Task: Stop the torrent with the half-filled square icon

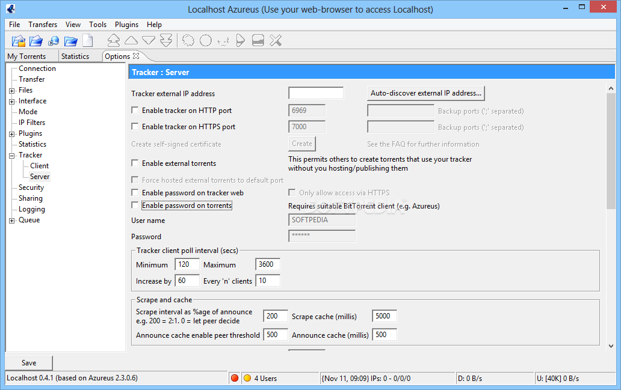Action: (x=258, y=40)
